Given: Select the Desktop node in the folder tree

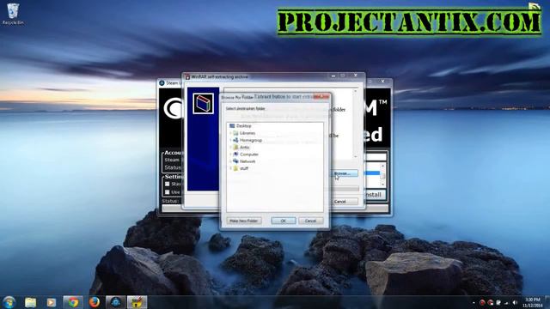Looking at the screenshot, I should pos(241,126).
